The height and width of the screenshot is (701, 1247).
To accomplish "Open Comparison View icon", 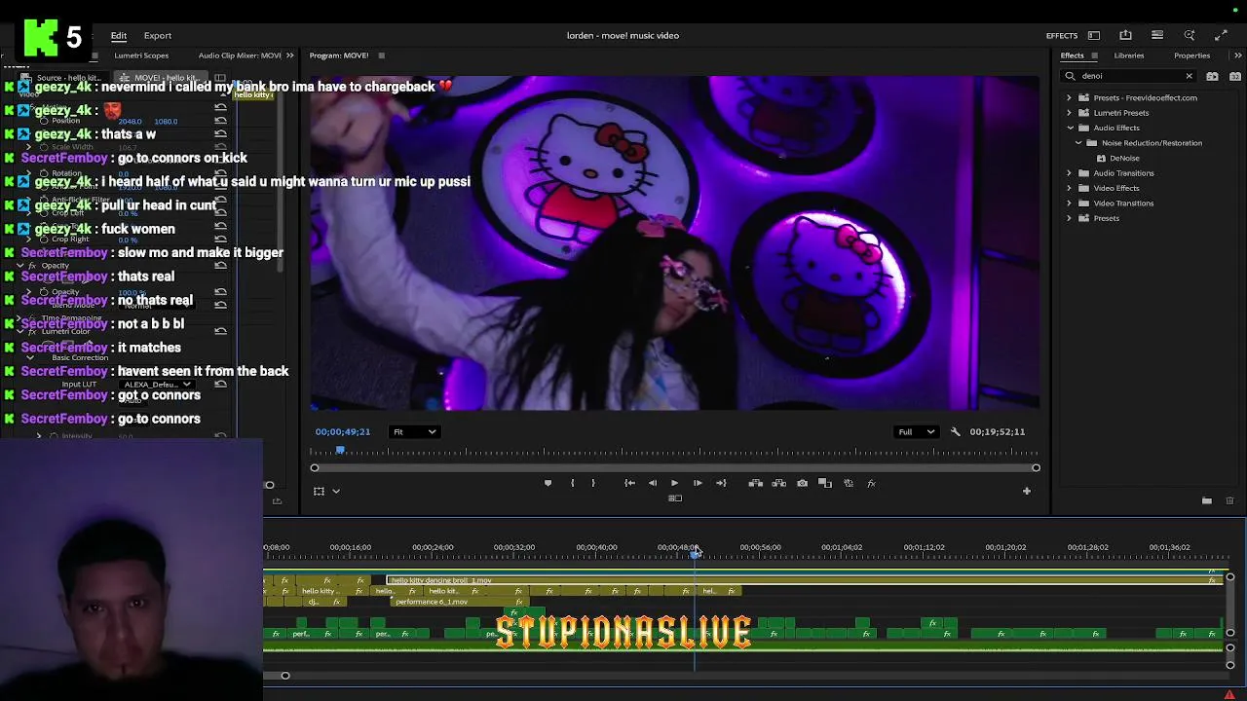I will click(x=825, y=483).
